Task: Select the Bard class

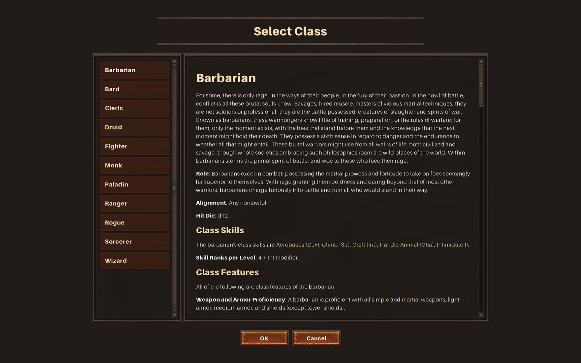Action: pos(134,89)
